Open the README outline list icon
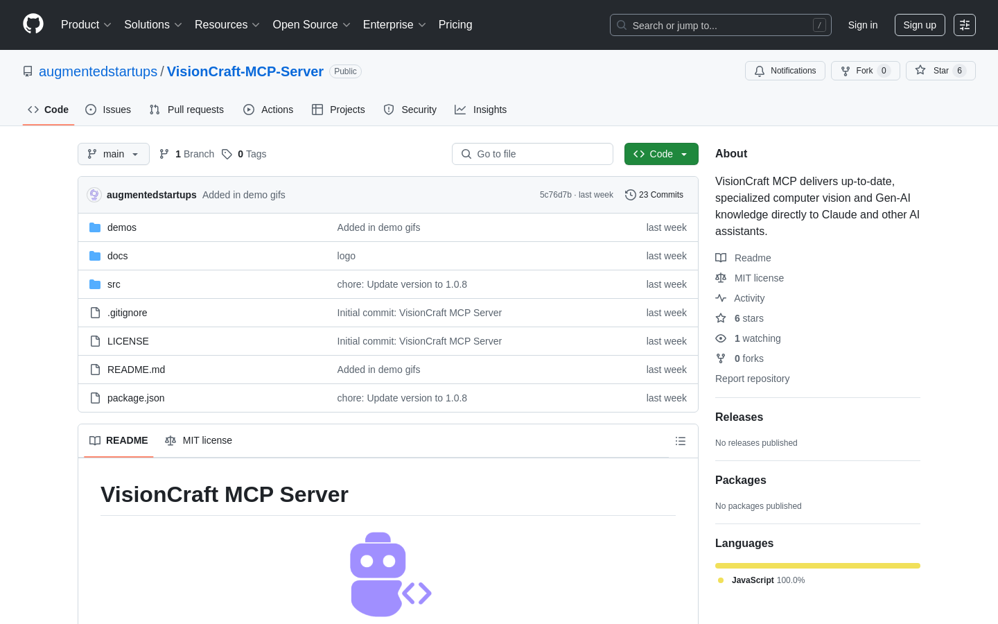 [681, 441]
